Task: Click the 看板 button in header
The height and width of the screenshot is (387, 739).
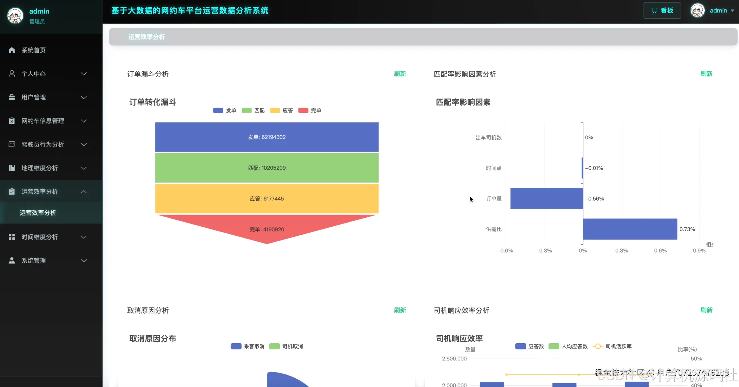Action: (662, 11)
